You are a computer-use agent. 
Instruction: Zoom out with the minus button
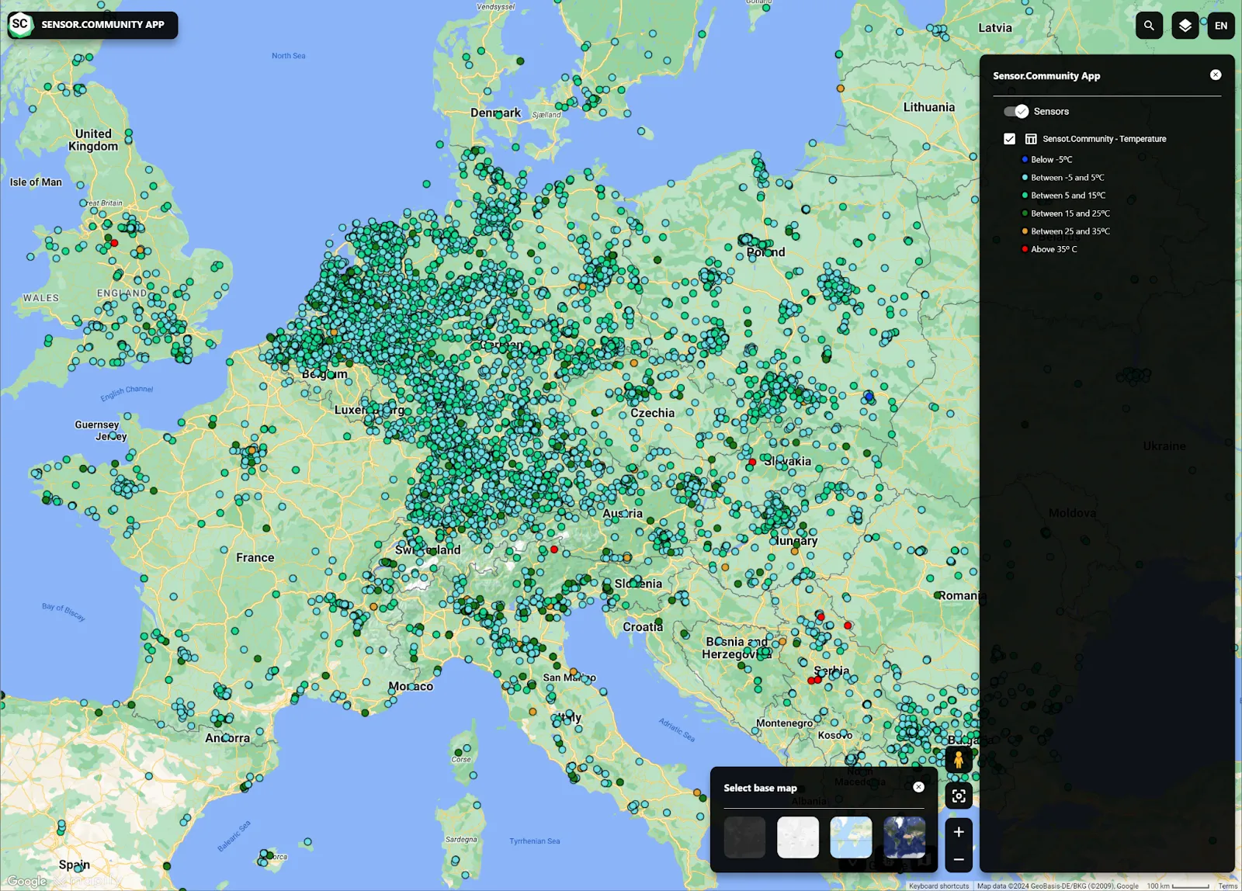click(x=959, y=859)
